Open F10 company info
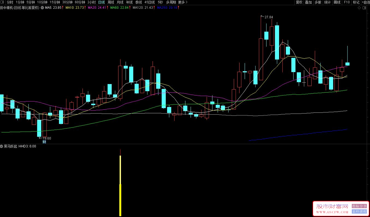Viewport: 370px width, 217px height. point(347,2)
